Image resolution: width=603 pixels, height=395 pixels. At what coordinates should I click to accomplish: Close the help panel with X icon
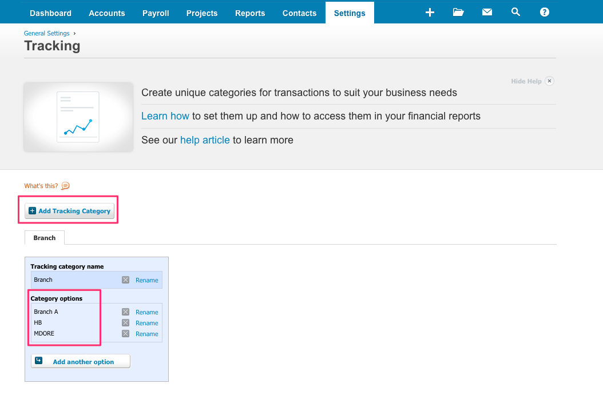550,81
